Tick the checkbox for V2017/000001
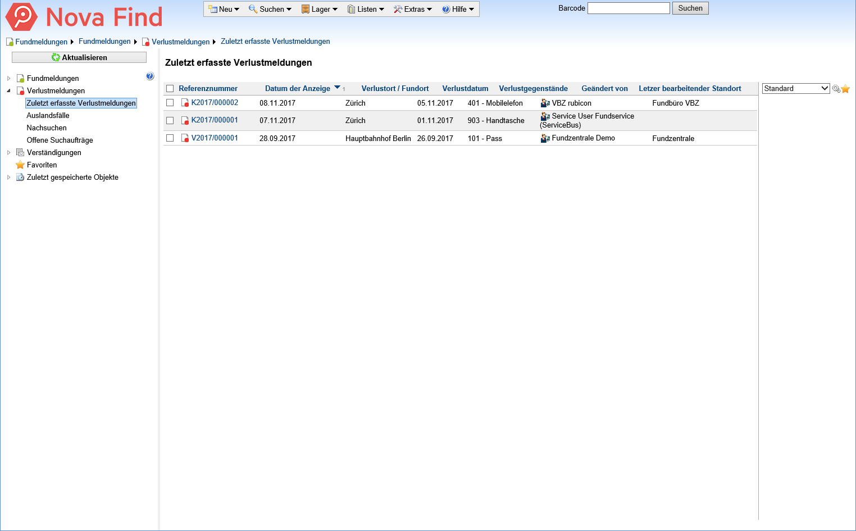Screen dimensions: 856x531 [170, 138]
